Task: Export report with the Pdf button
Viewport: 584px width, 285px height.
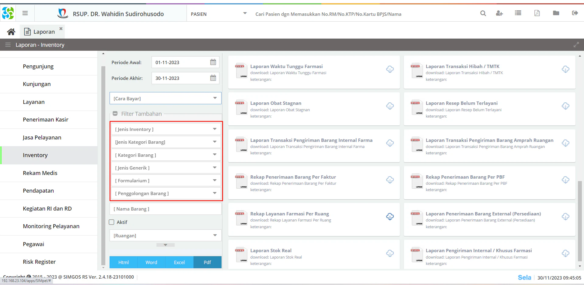Action: 207,262
